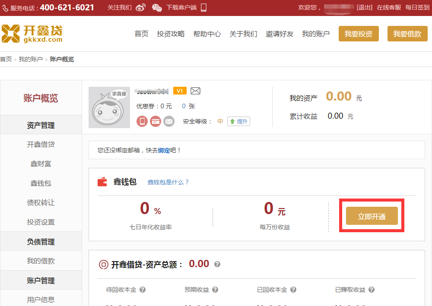Click 首页 in the breadcrumb

6,59
